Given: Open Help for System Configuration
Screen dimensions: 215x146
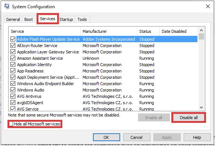Looking at the screenshot, I should (x=197, y=137).
